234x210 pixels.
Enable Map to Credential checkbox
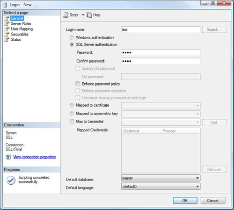pos(72,121)
